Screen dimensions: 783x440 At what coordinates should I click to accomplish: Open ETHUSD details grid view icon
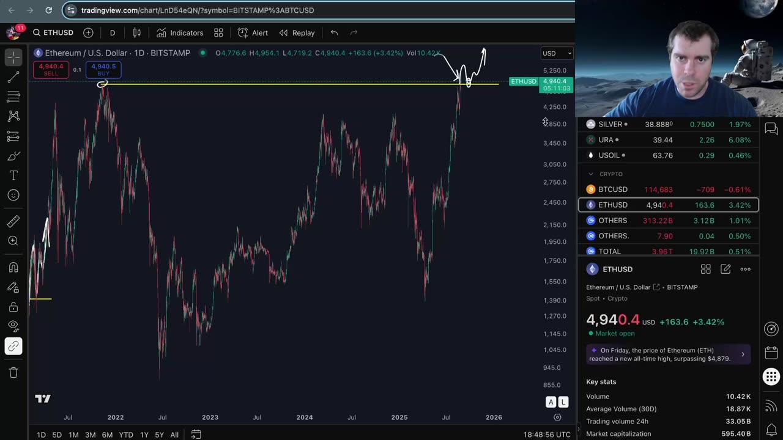pos(705,269)
